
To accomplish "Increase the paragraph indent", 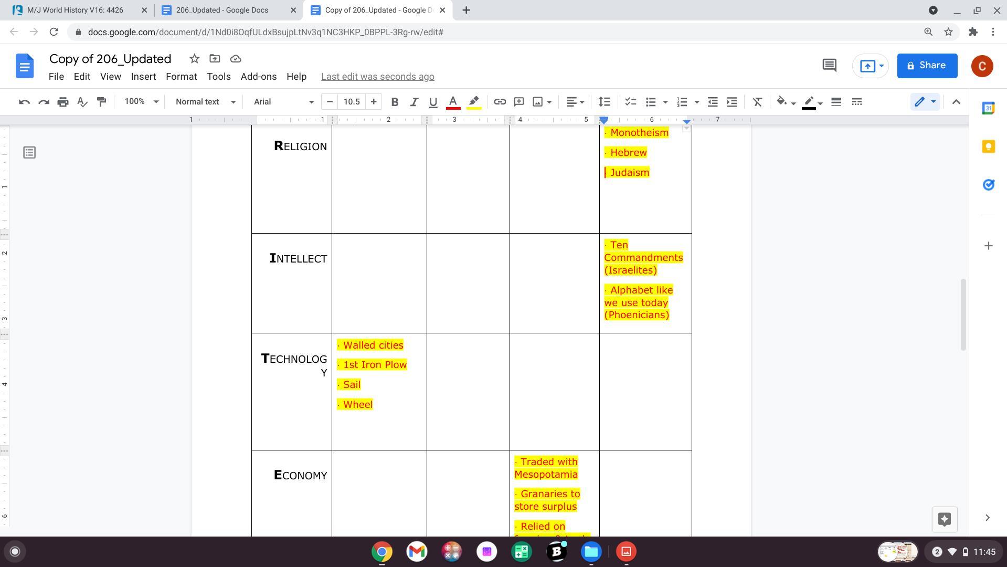I will pyautogui.click(x=732, y=102).
